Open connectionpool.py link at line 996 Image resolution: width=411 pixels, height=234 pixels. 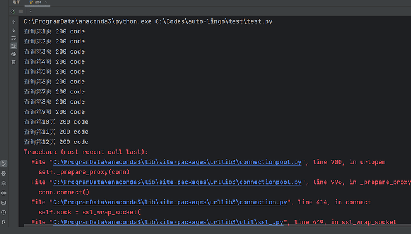pos(177,182)
